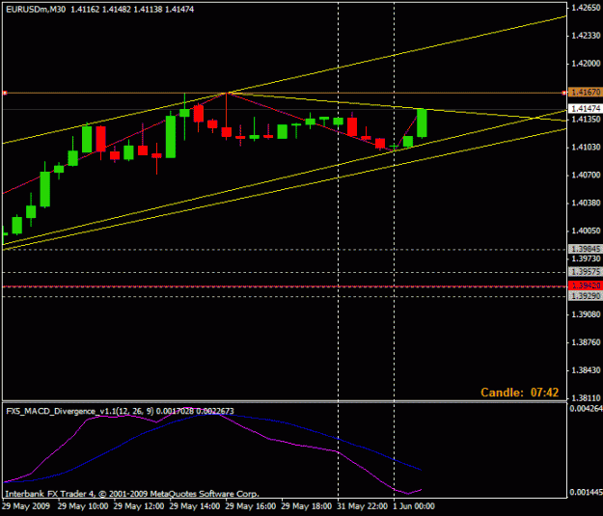This screenshot has width=603, height=516.
Task: Click the EURUSDm,M30 chart title text
Action: (x=36, y=10)
